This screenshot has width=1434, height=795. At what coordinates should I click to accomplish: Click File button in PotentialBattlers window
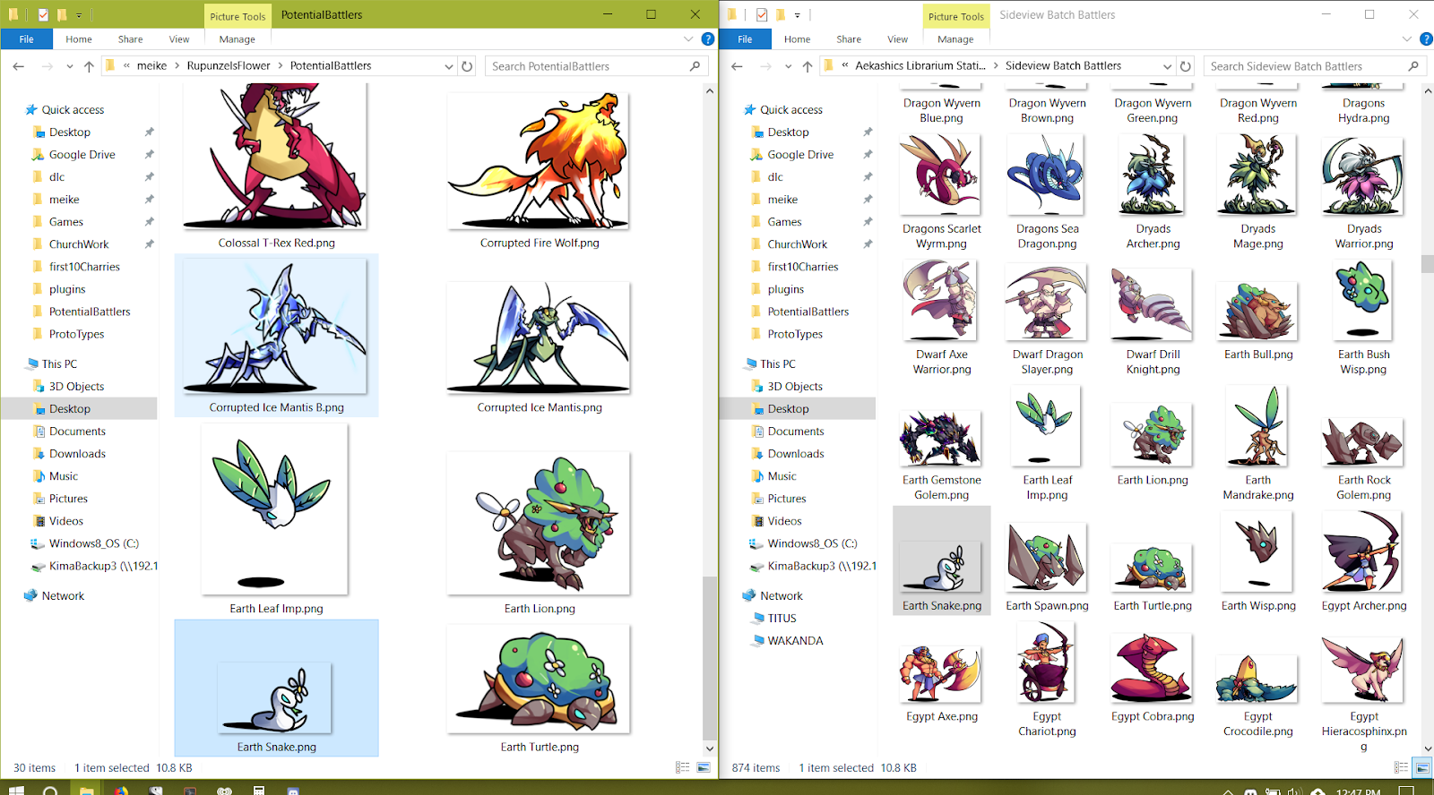pos(27,39)
